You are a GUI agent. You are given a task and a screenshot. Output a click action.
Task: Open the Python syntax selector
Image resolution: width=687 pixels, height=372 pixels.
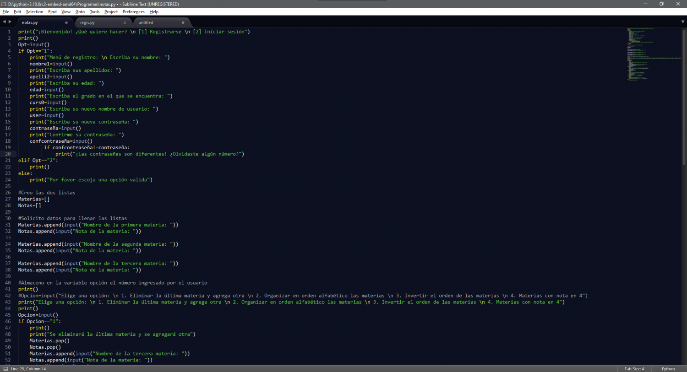pyautogui.click(x=668, y=369)
